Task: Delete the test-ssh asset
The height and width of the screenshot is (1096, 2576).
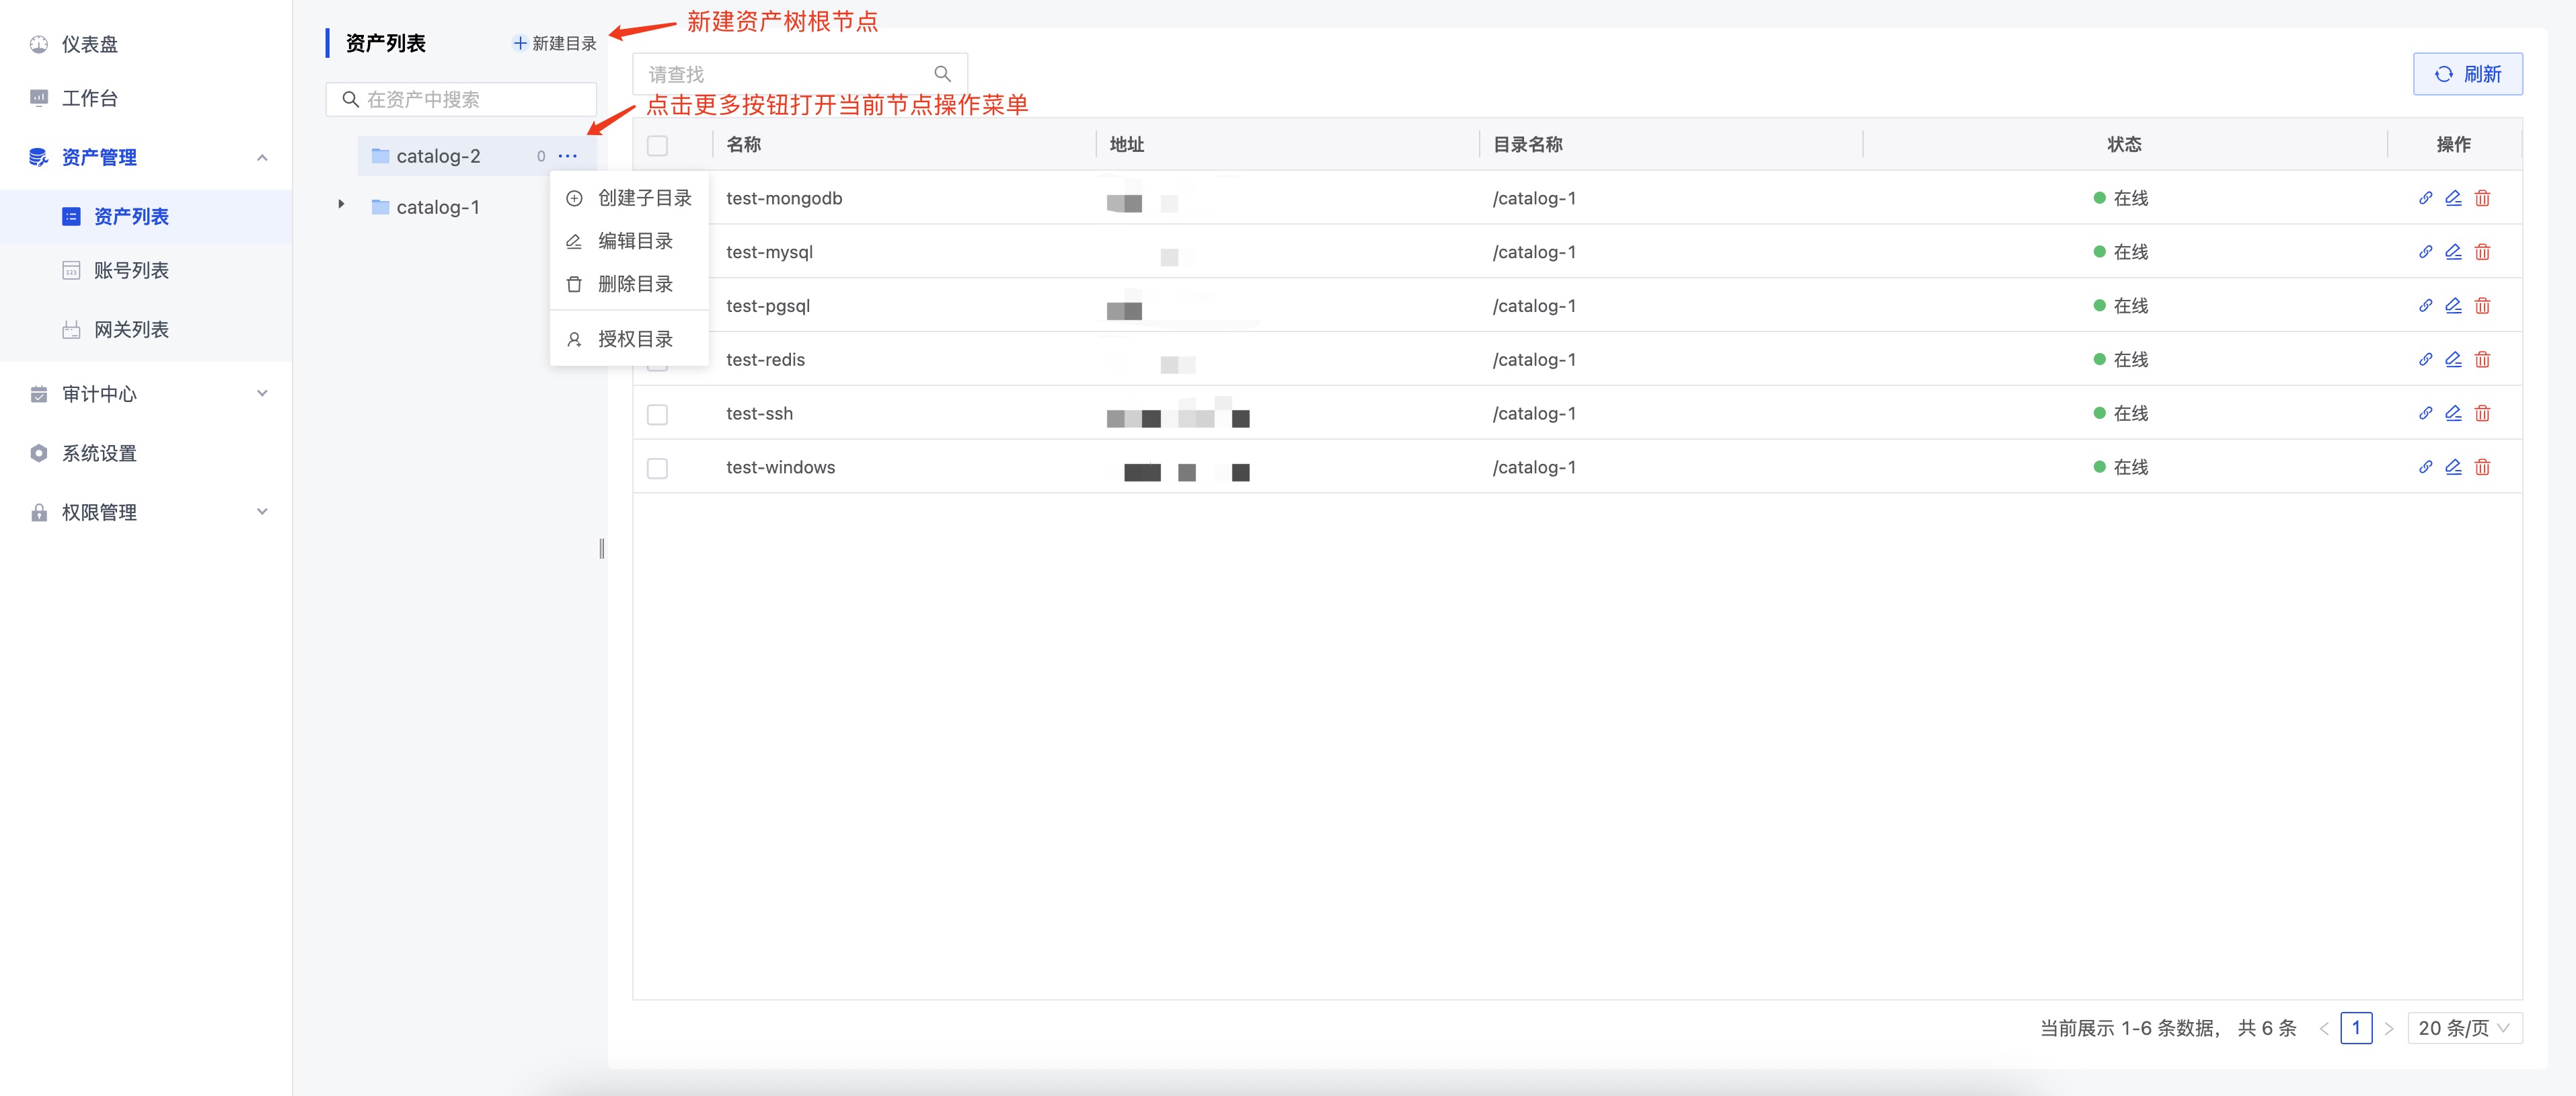Action: [2482, 413]
